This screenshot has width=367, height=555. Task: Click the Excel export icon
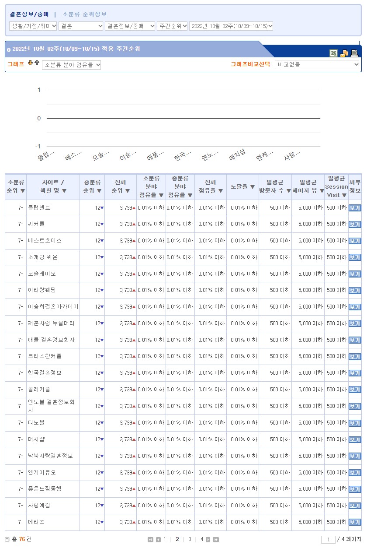pos(333,53)
